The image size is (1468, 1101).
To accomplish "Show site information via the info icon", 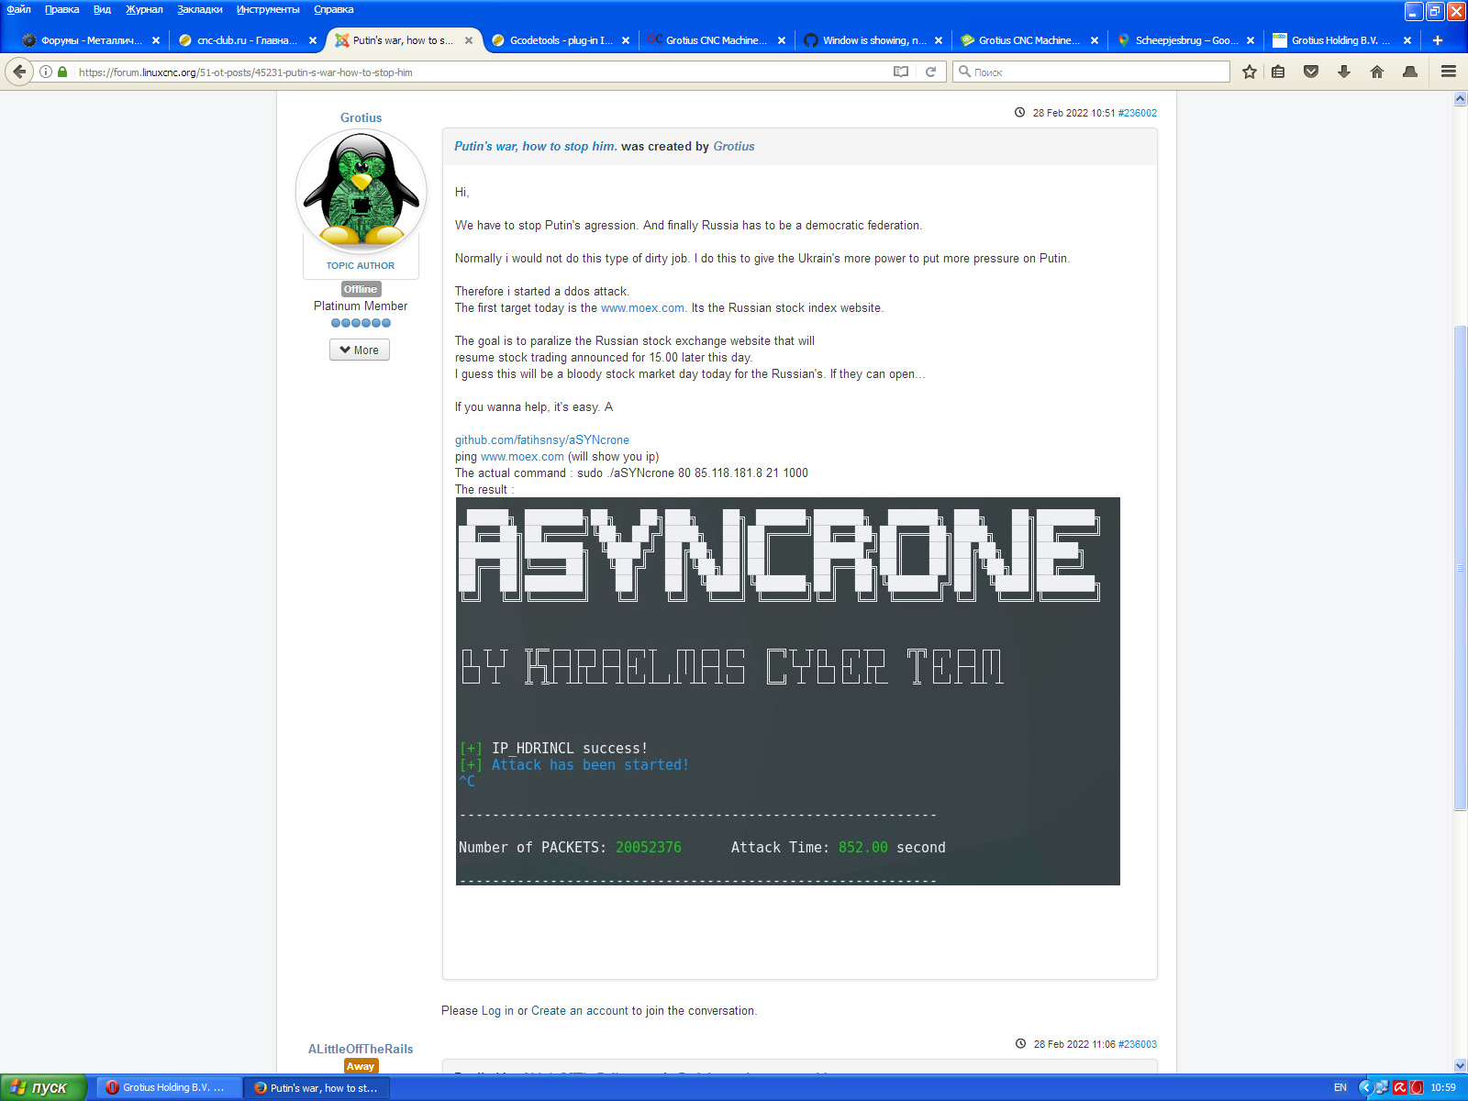I will click(46, 72).
